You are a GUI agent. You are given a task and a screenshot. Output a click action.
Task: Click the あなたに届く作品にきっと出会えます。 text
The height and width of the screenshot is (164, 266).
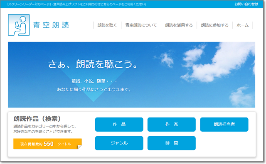pyautogui.click(x=94, y=89)
